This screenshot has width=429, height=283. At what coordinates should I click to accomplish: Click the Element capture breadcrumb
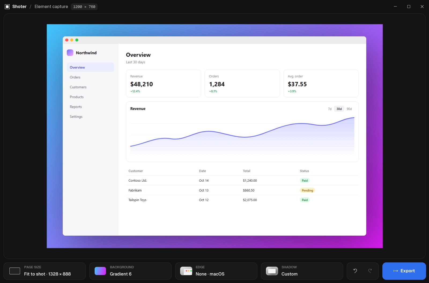point(51,7)
